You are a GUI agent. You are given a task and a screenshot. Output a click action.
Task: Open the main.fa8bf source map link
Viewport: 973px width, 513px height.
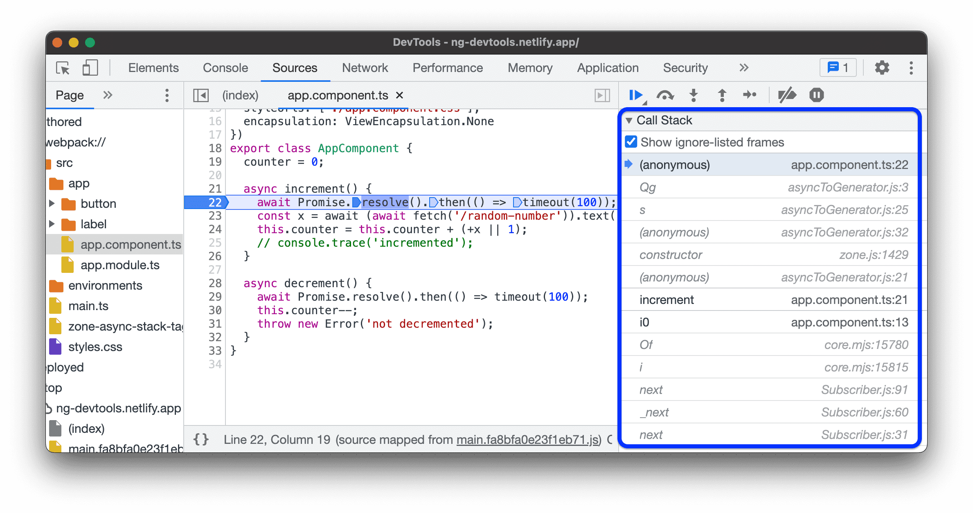[x=525, y=440]
